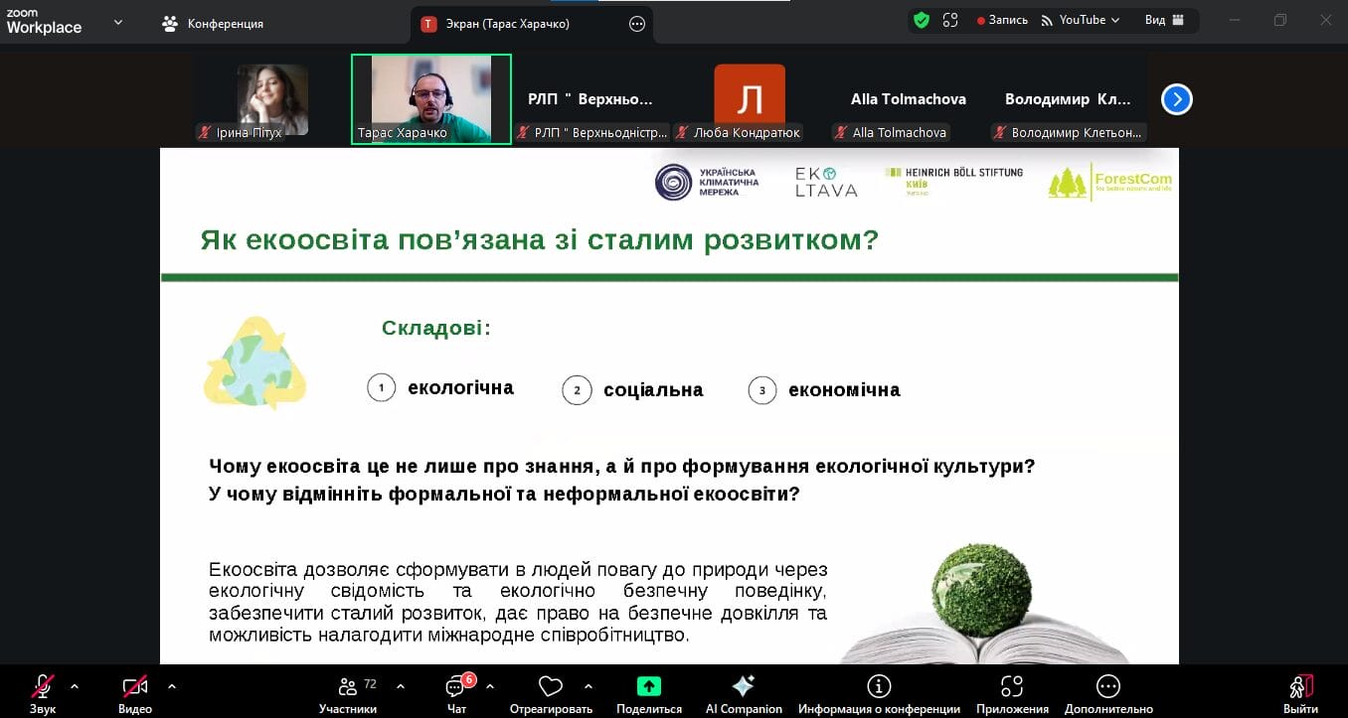Toggle reactions with the heart Отреагировать button
1348x718 pixels.
550,686
